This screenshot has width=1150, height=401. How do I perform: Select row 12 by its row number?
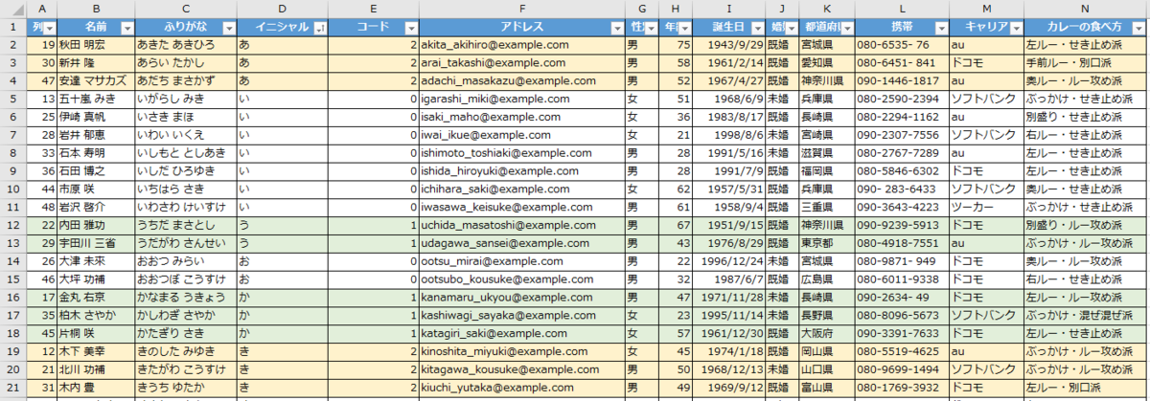[12, 225]
